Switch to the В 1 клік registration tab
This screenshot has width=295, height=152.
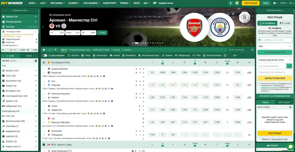coord(285,23)
